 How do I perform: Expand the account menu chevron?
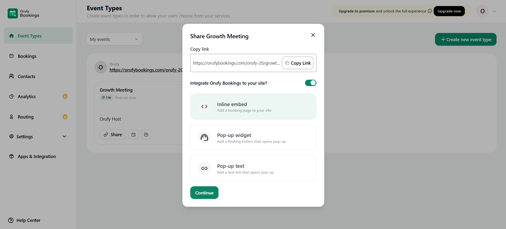click(x=494, y=11)
